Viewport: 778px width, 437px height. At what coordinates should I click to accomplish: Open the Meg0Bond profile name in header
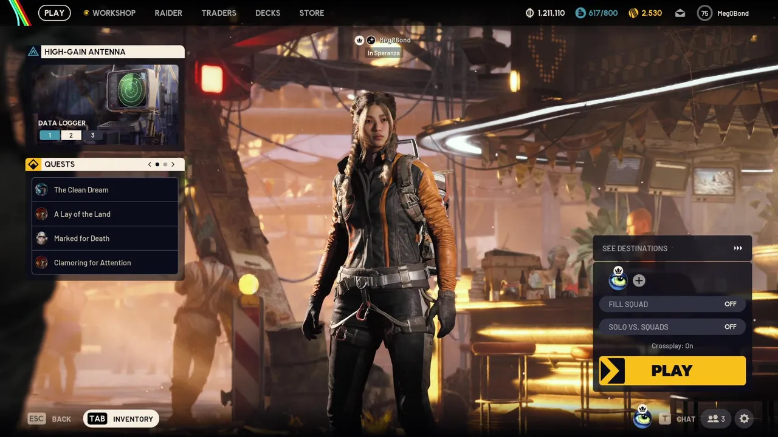click(733, 13)
